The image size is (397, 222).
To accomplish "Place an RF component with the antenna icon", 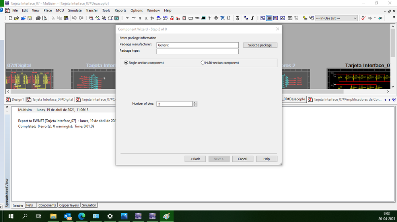I will coord(210,18).
